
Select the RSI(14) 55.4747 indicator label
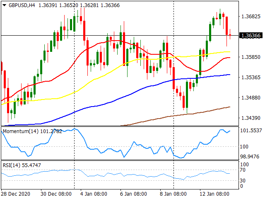click(22, 165)
